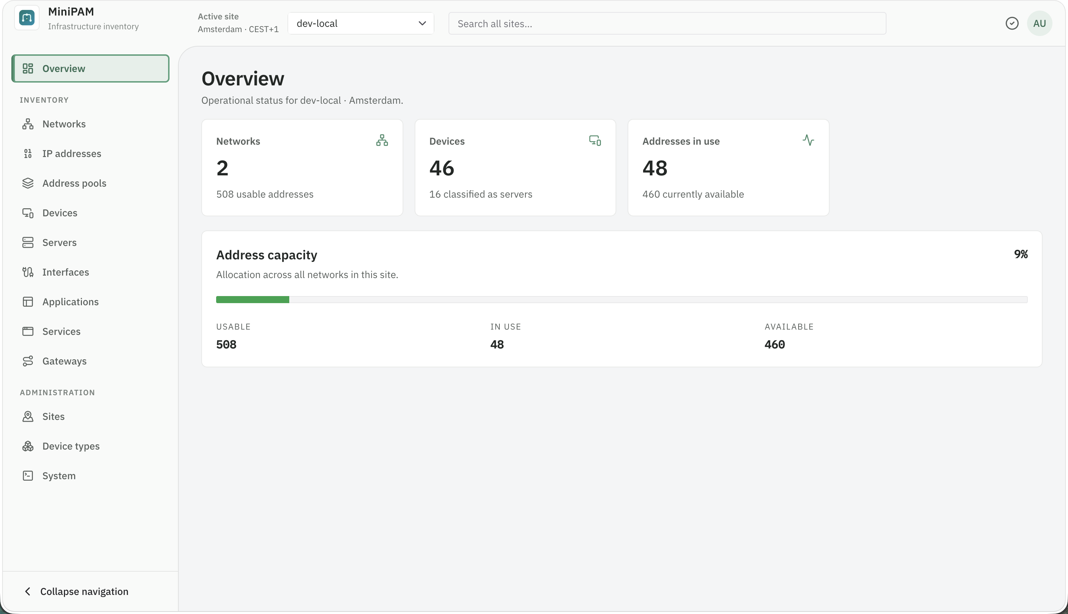Navigate to Interfaces
1068x614 pixels.
(x=90, y=272)
